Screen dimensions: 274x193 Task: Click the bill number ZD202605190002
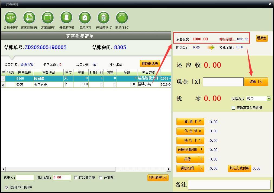[46, 47]
